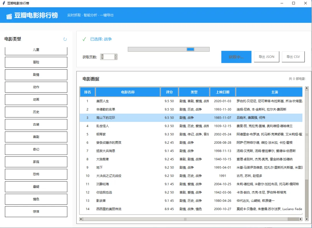Click the horizontal scrollbar left arrow
This screenshot has height=228, width=312.
point(81,219)
